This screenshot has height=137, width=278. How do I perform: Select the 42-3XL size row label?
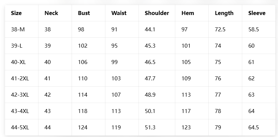coord(20,95)
